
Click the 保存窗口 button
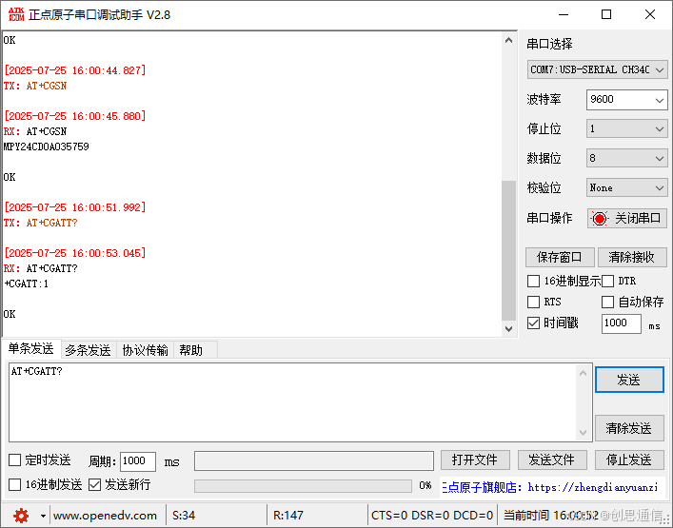coord(560,258)
